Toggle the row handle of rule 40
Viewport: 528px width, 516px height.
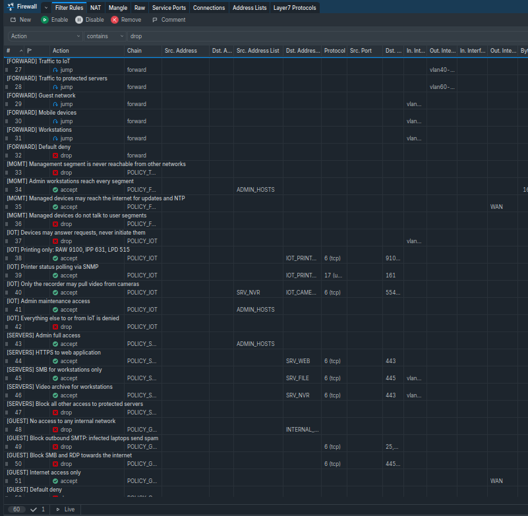(x=7, y=293)
